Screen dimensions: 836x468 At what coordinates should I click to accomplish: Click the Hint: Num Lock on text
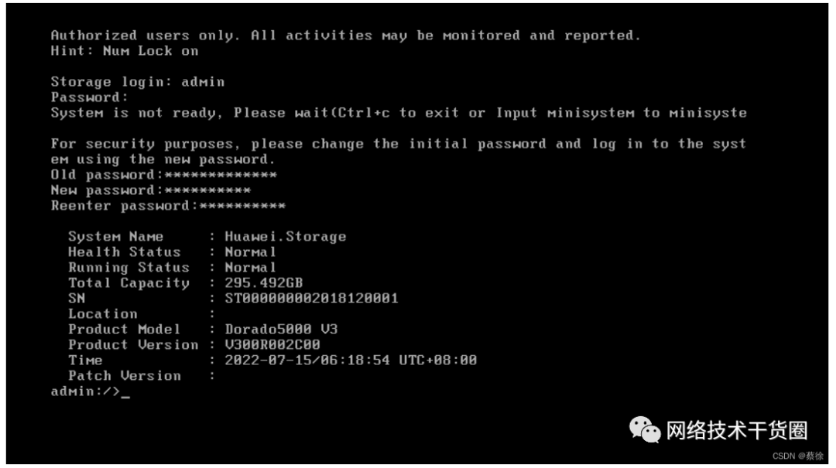click(124, 51)
